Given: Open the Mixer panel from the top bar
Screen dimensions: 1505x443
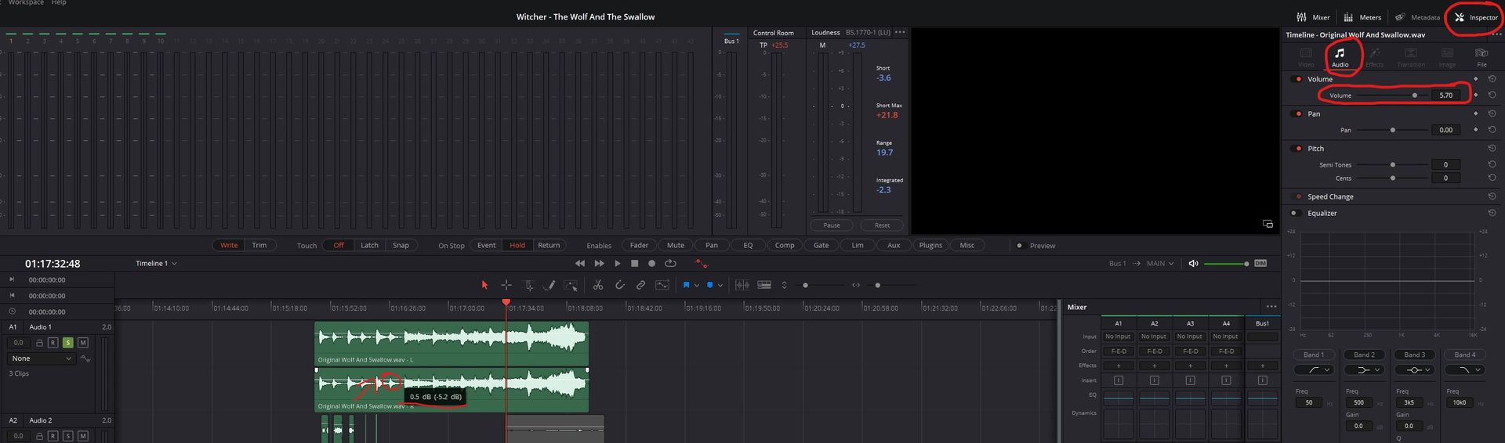Looking at the screenshot, I should [1313, 17].
